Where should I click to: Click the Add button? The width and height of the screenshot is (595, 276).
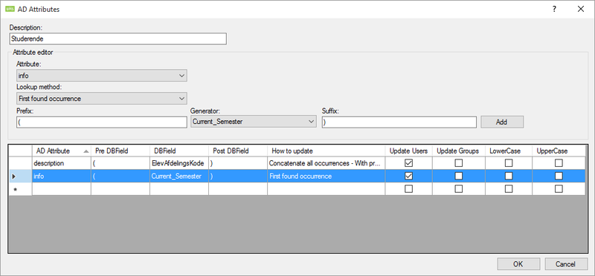[x=502, y=122]
